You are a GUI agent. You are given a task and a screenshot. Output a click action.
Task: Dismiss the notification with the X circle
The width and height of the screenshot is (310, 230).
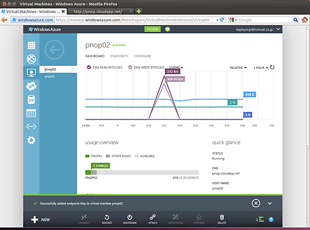coord(256,203)
